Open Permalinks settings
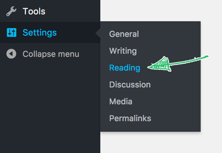This screenshot has width=222, height=153. (x=130, y=118)
